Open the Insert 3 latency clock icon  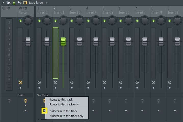click(72, 82)
